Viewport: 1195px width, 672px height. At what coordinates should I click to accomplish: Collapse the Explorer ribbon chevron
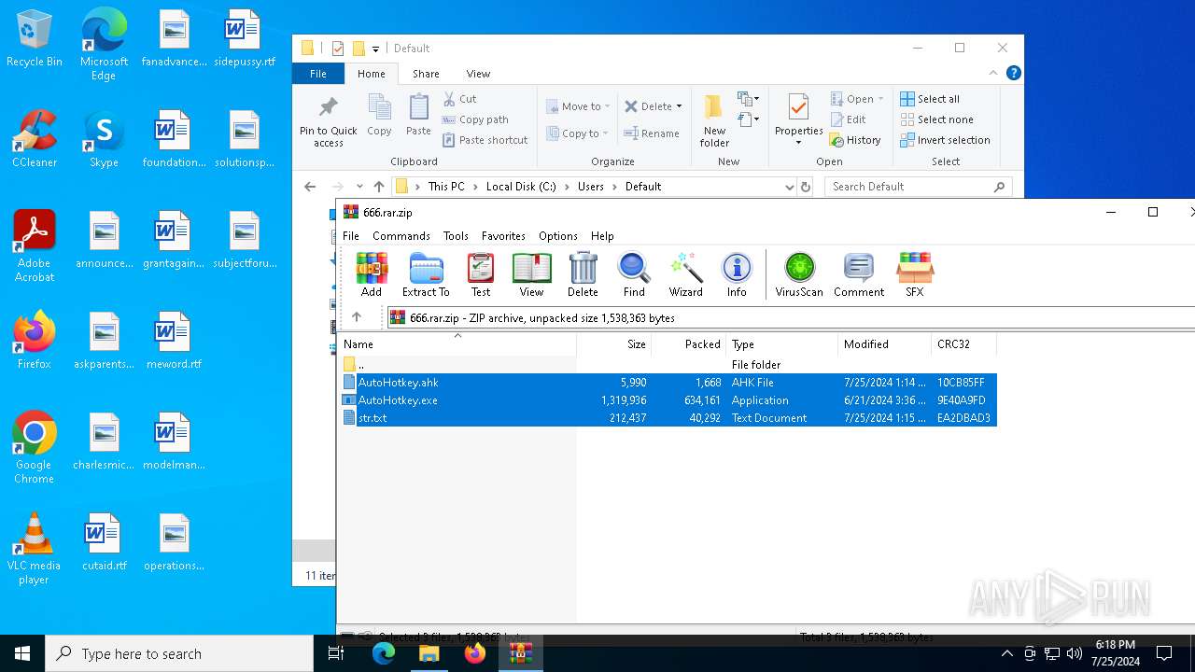993,73
